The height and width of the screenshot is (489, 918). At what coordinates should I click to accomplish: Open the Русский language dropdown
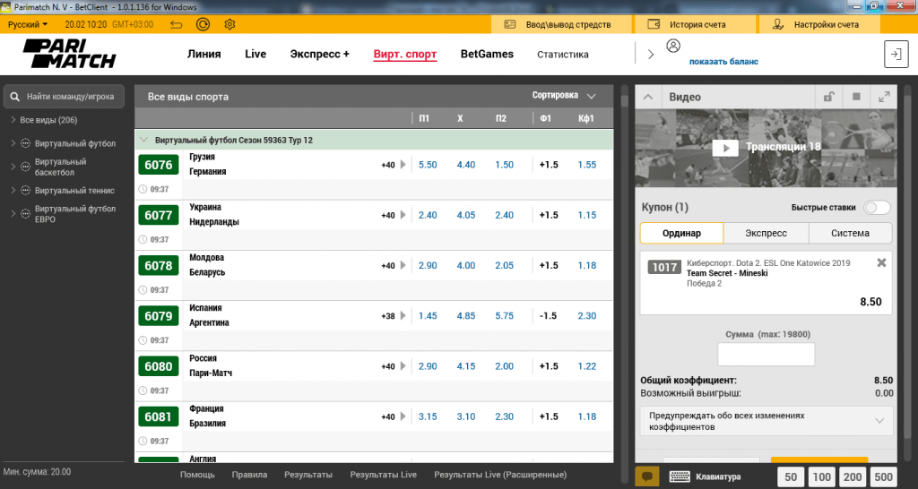tap(28, 24)
